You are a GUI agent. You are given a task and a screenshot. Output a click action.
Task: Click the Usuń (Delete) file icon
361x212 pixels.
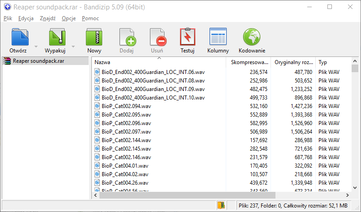click(x=158, y=37)
